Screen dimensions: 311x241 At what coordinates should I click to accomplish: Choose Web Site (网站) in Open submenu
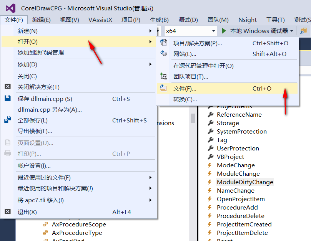pos(228,54)
